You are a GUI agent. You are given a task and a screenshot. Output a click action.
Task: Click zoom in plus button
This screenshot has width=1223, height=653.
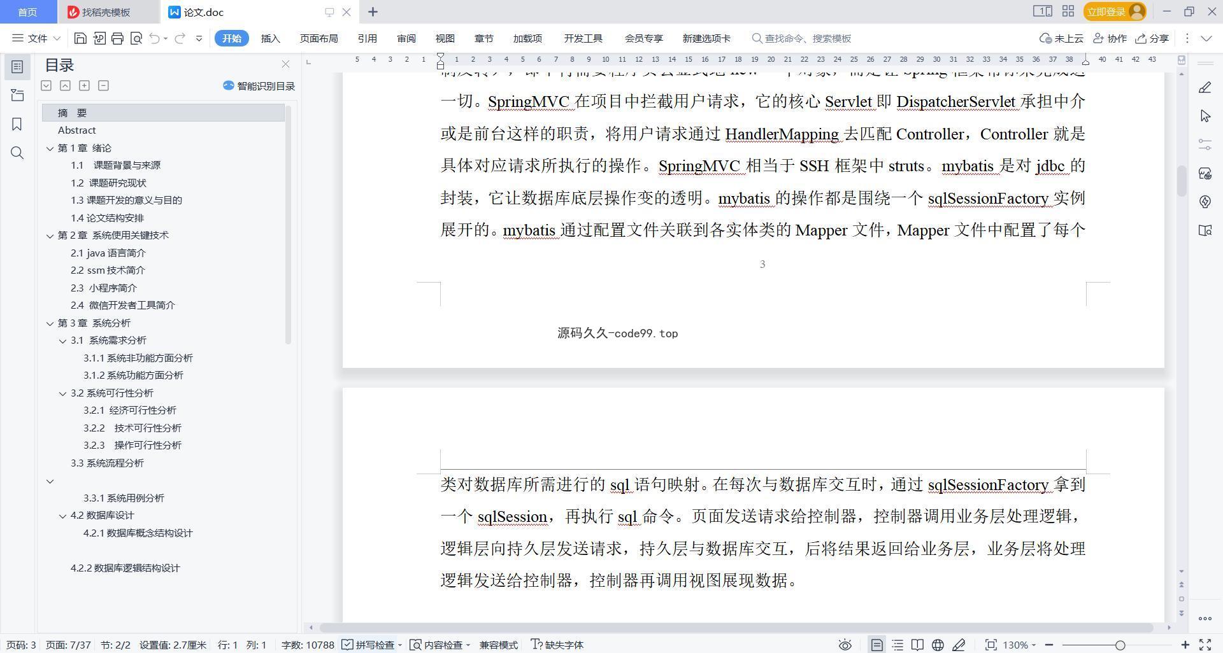click(x=1185, y=645)
